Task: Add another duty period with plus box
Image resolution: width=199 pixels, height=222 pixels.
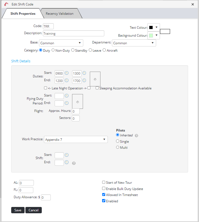Action: (x=95, y=79)
